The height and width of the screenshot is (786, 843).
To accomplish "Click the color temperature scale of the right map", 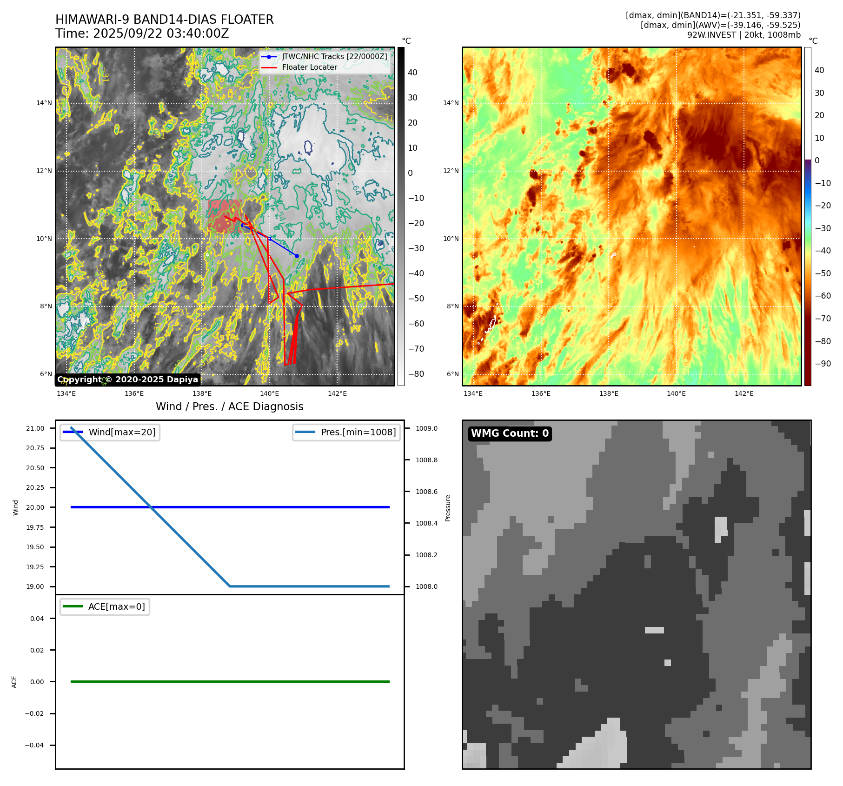I will pos(808,216).
